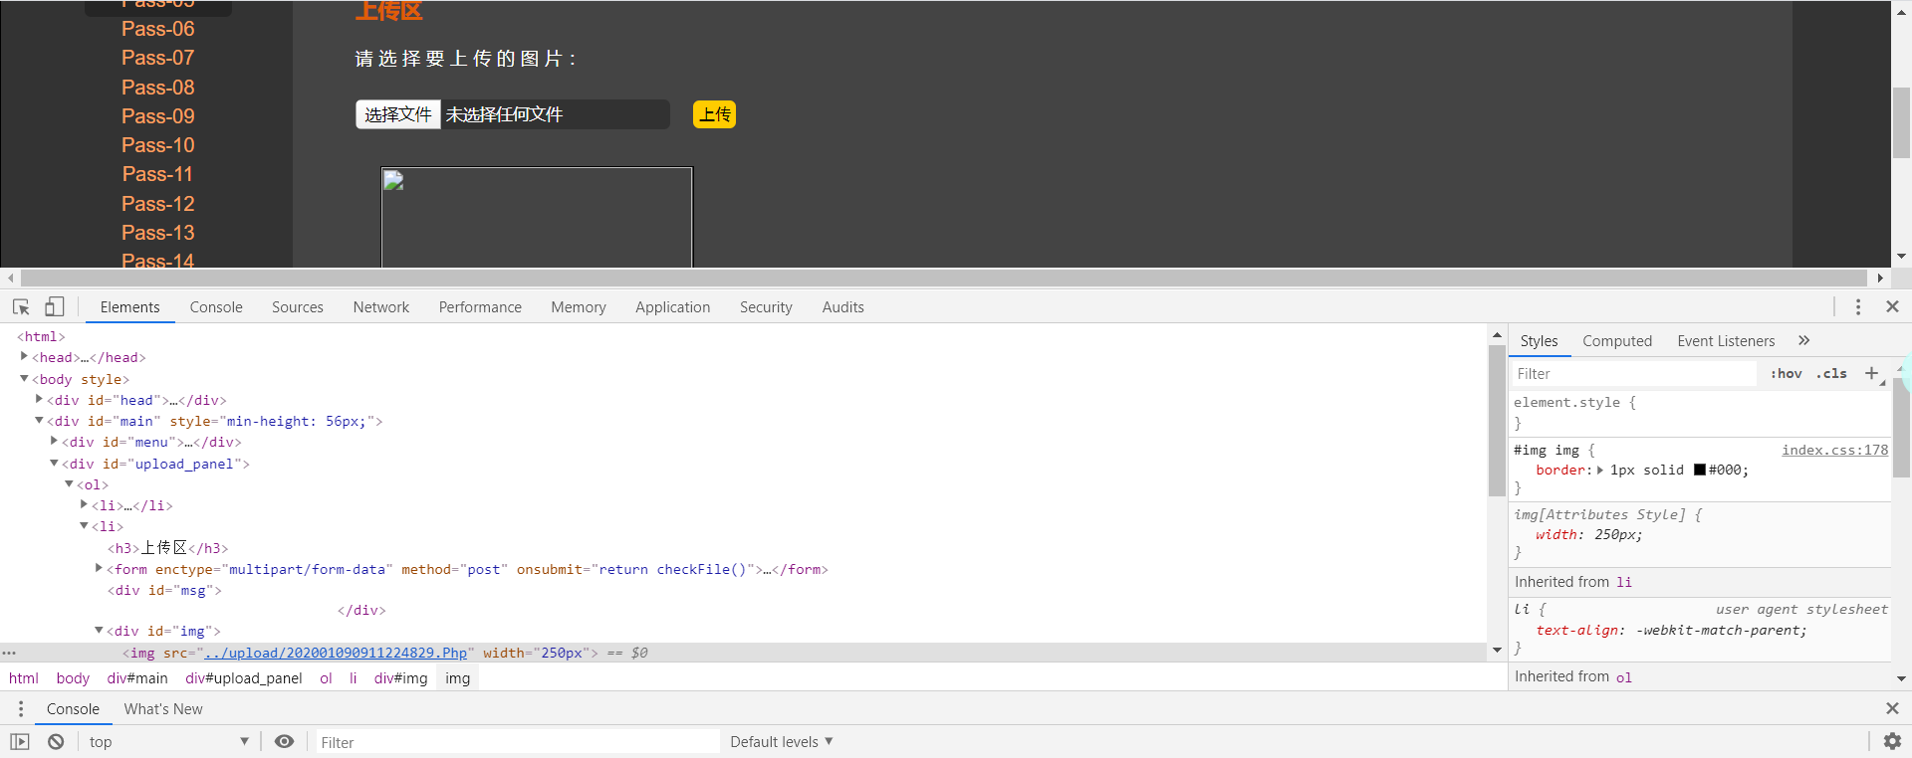Select div#upload_panel in the breadcrumb
Screen dimensions: 1912x758
[x=244, y=678]
